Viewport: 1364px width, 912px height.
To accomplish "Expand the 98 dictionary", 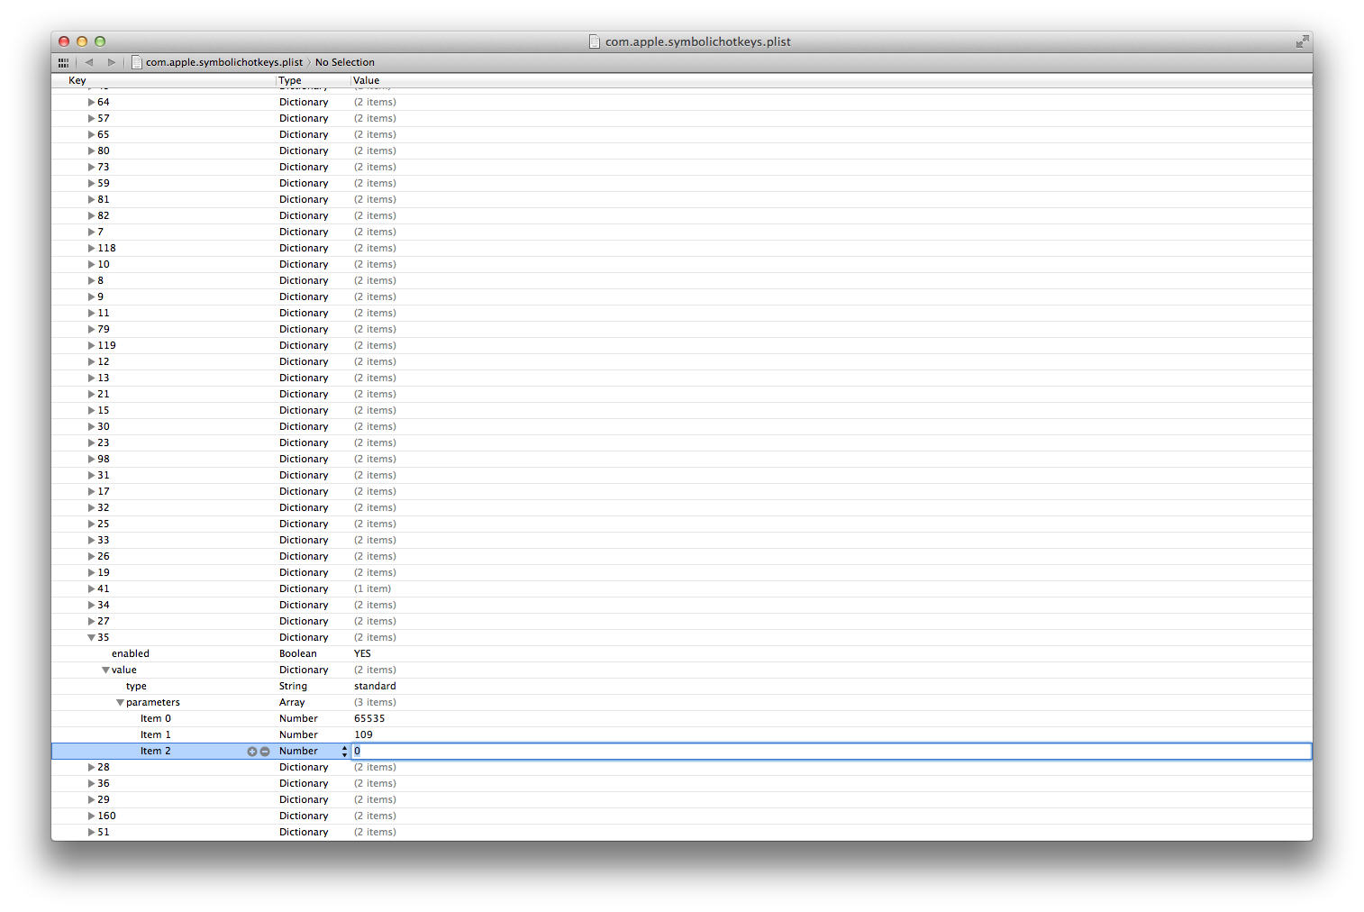I will coord(91,460).
